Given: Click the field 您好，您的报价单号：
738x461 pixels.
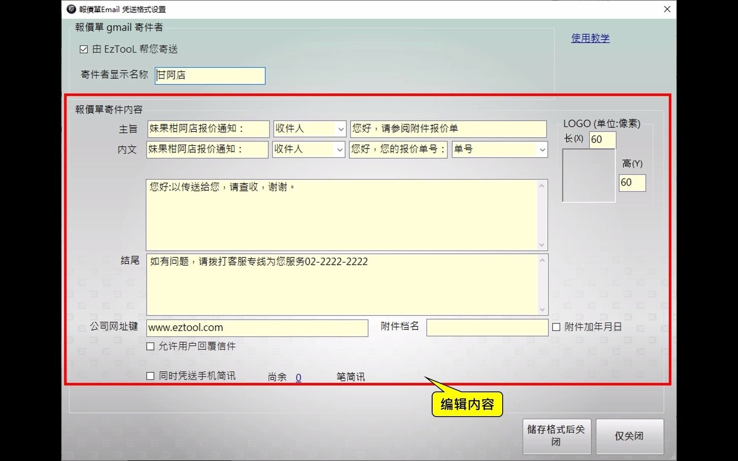Looking at the screenshot, I should click(398, 149).
